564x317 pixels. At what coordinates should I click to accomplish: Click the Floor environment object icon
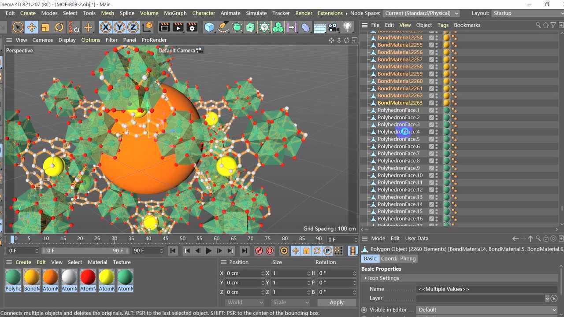pyautogui.click(x=320, y=27)
